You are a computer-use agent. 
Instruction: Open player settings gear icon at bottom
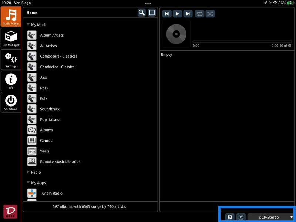230,217
